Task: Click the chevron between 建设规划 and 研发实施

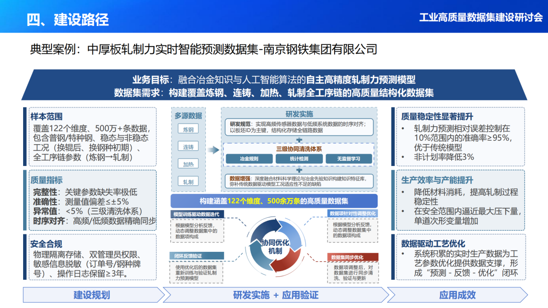Action: point(165,295)
